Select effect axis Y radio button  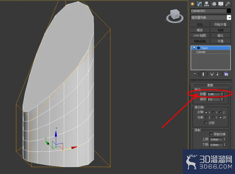[x=213, y=117]
